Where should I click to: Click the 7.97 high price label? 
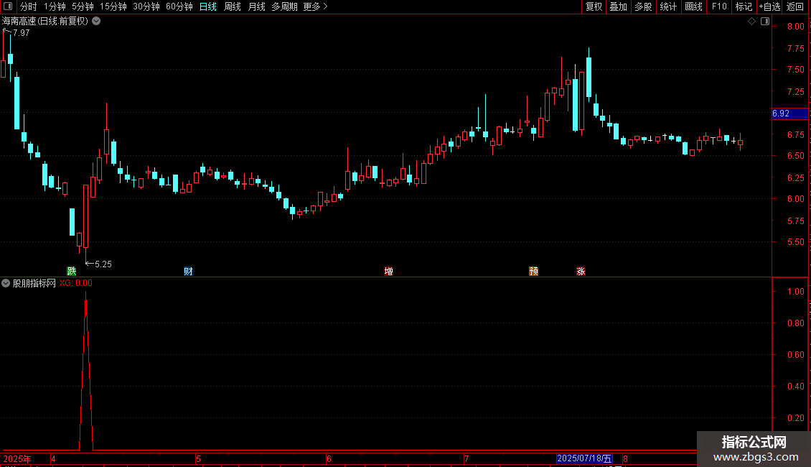pos(22,32)
